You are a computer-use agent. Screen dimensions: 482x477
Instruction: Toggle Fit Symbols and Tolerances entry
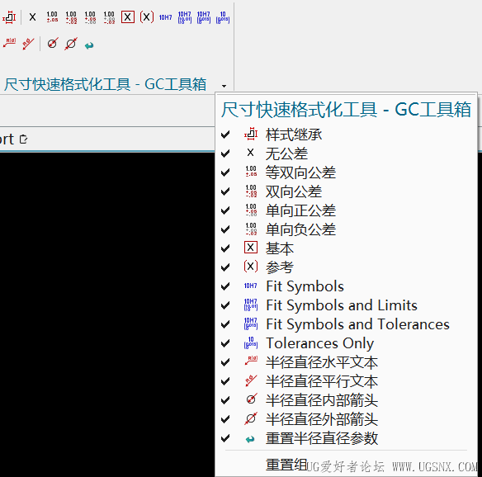pos(346,324)
